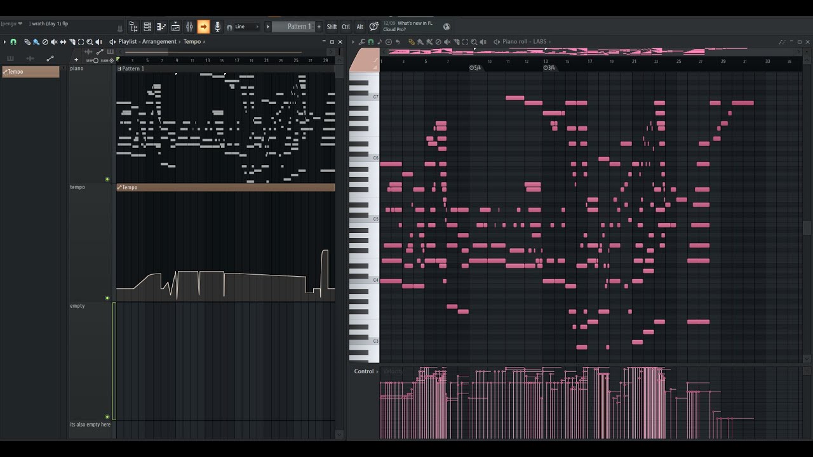Click Arrangement in Playlist breadcrumb

pyautogui.click(x=159, y=42)
